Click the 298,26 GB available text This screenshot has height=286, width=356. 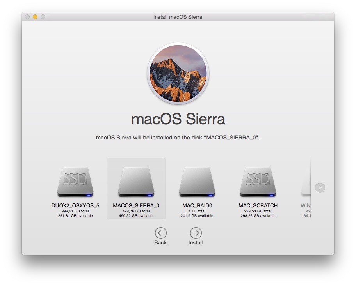point(258,216)
